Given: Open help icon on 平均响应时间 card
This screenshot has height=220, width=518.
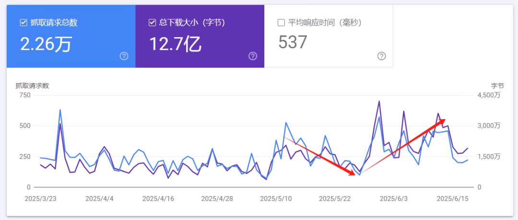Looking at the screenshot, I should (x=381, y=56).
